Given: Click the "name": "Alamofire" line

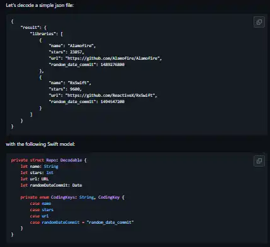Looking at the screenshot, I should pyautogui.click(x=73, y=46).
